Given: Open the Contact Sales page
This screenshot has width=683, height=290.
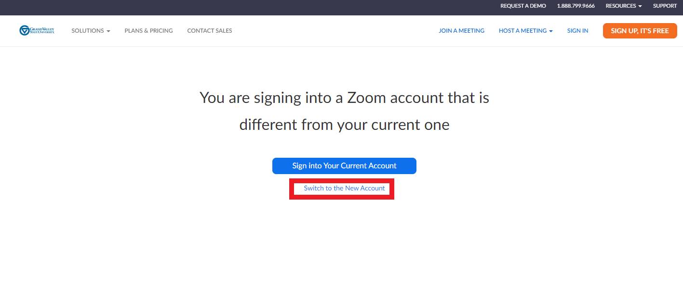Looking at the screenshot, I should coord(210,31).
